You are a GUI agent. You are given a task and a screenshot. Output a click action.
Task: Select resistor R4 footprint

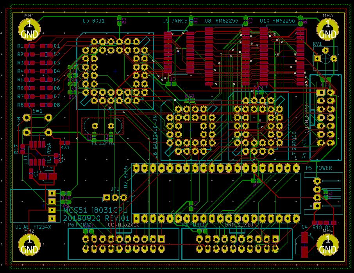30,71
